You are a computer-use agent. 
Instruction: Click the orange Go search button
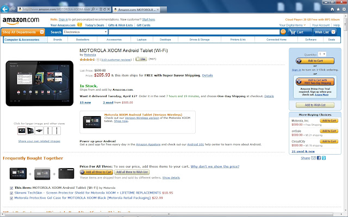(x=283, y=32)
